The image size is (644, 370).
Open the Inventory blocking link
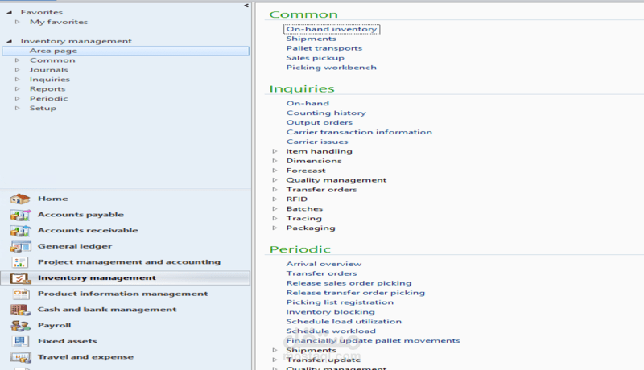tap(330, 312)
